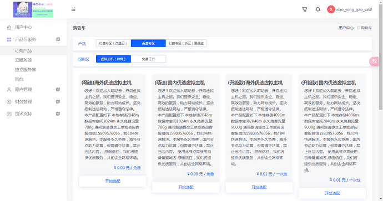Select 独立服务器 submenu item
The height and width of the screenshot is (201, 383).
(26, 69)
